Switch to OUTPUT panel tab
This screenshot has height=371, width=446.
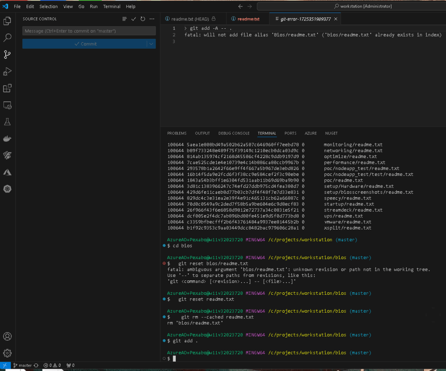[202, 133]
